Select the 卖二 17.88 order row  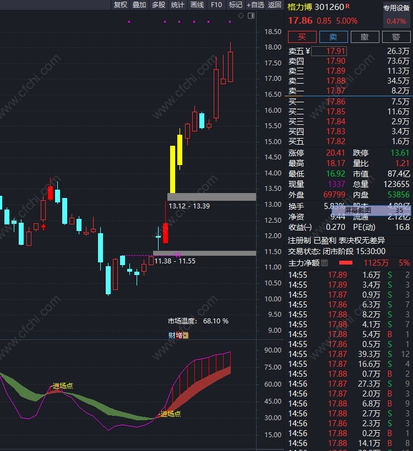click(349, 81)
